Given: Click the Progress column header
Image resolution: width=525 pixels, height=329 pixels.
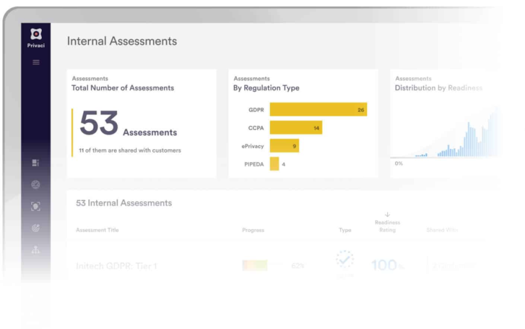Looking at the screenshot, I should [x=253, y=230].
